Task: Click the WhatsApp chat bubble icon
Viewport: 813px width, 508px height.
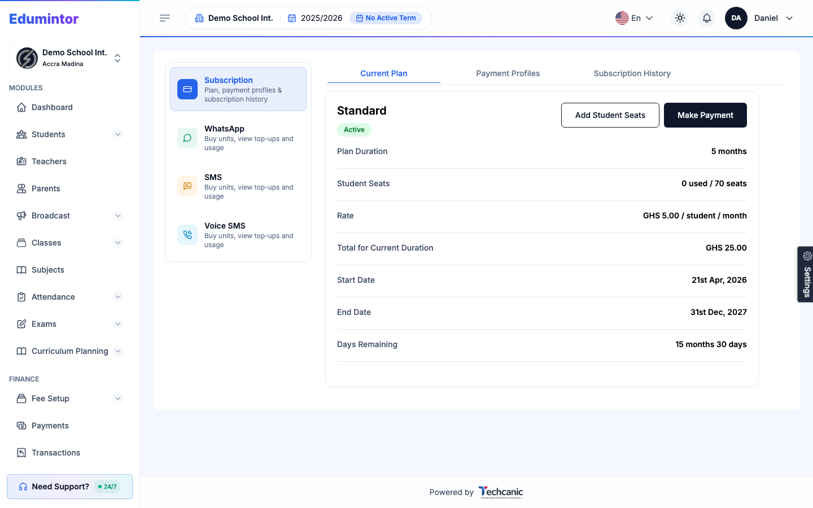Action: pos(187,138)
